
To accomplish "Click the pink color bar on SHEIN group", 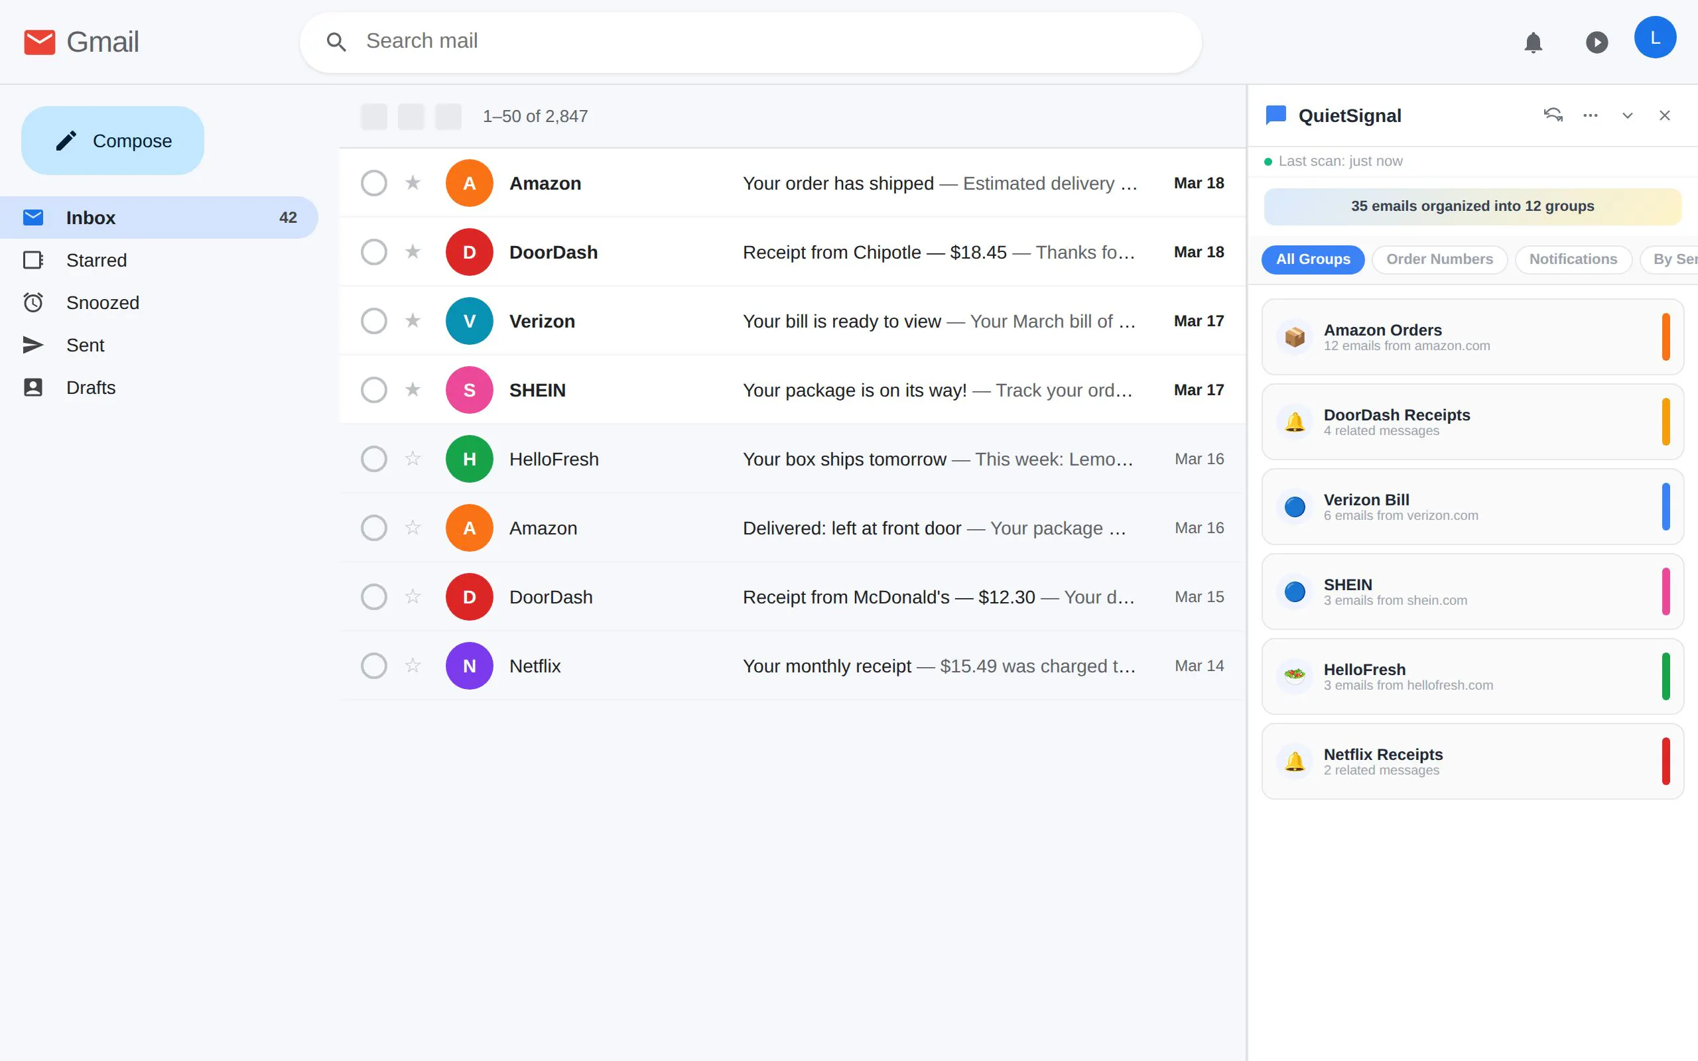I will pos(1665,592).
